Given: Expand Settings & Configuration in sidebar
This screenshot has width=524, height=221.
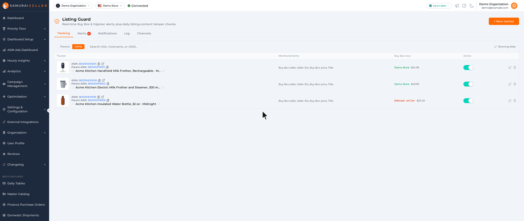Looking at the screenshot, I should (25, 109).
